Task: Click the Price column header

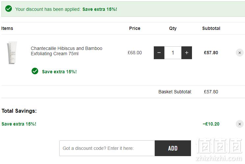Action: point(135,28)
